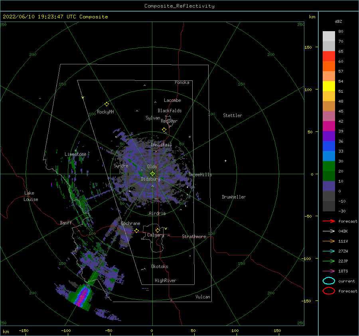Click the 60 dBZ red color swatch
Screen dimensions: 359x336
[x=329, y=56]
